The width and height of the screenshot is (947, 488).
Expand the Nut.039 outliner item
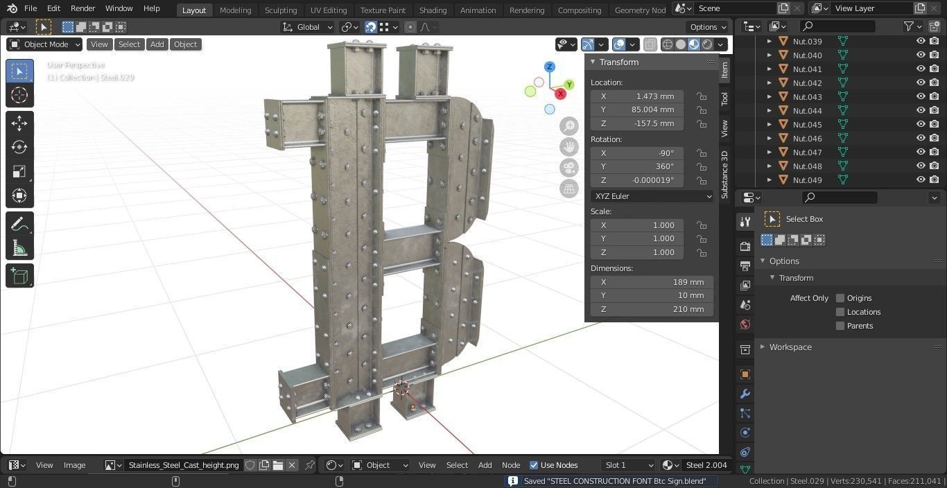tap(769, 41)
